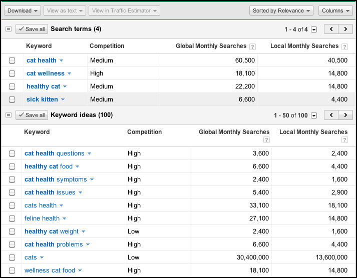Check the box for cats health
Screen dimensions: 357x278
[x=12, y=205]
